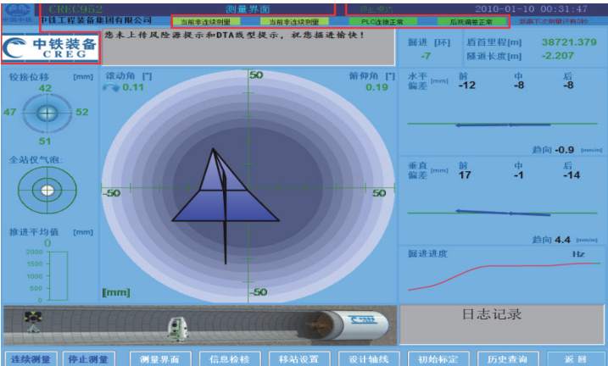The height and width of the screenshot is (366, 608).
Task: Click the shield machine head in tunnel view
Action: 362,324
